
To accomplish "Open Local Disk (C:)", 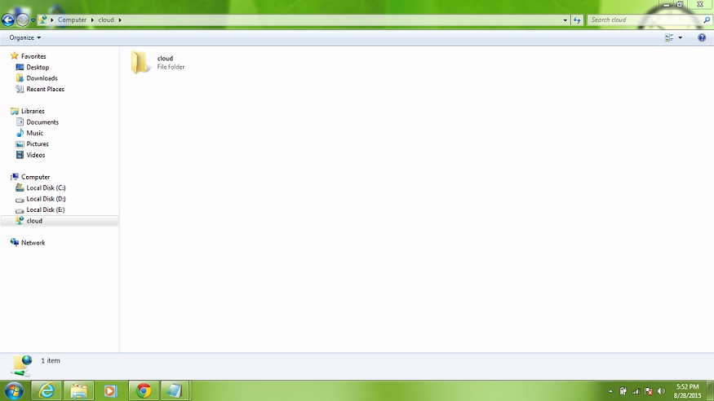I will [46, 187].
